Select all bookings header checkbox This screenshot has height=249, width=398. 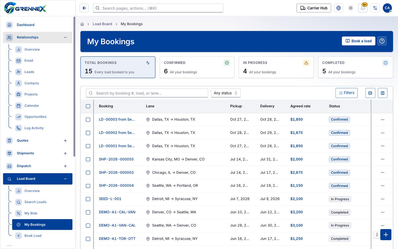click(88, 106)
